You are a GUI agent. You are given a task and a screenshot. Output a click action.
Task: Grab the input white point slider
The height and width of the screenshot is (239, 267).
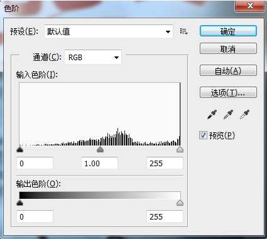180,149
